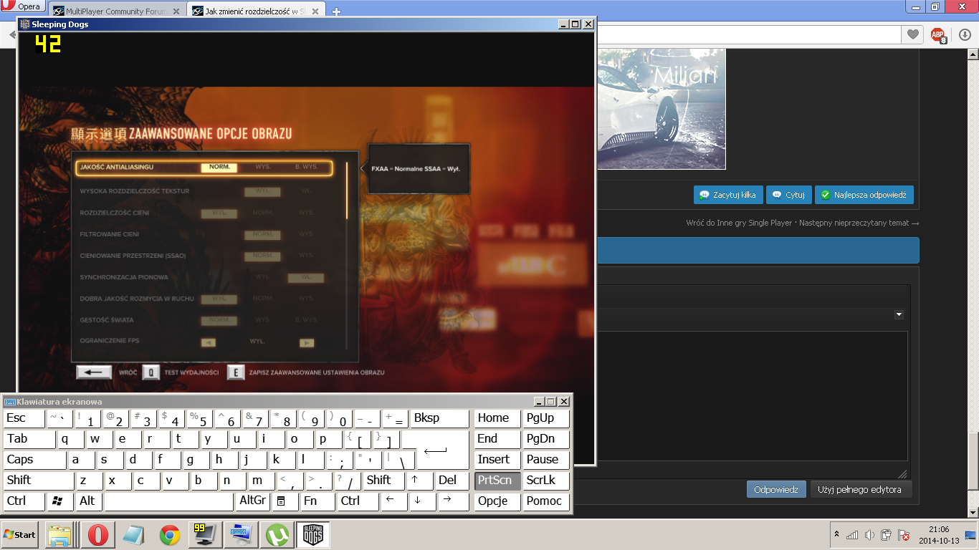Click the Windows logo key on on-screen keyboard

click(60, 501)
